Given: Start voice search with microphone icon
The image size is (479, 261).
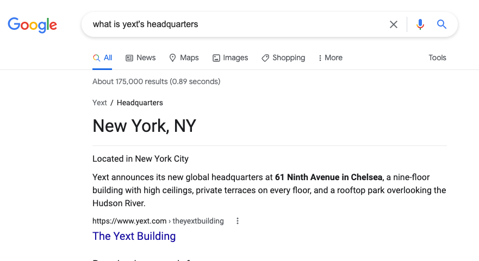Looking at the screenshot, I should (x=420, y=24).
